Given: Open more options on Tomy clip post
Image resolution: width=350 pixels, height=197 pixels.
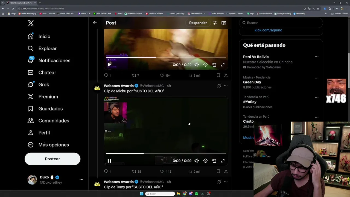Looking at the screenshot, I should pyautogui.click(x=226, y=182).
